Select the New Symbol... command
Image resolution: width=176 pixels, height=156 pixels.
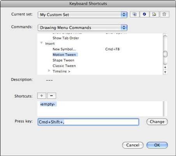tap(64, 49)
